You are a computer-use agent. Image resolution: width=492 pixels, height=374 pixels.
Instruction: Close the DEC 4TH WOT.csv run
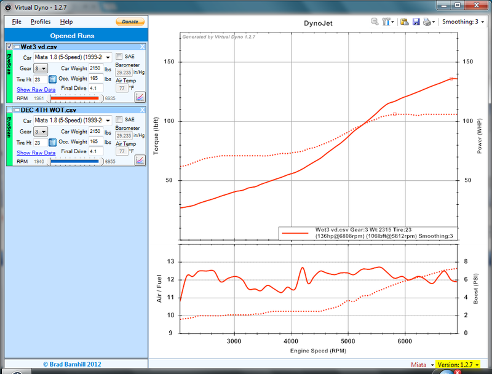pos(143,109)
